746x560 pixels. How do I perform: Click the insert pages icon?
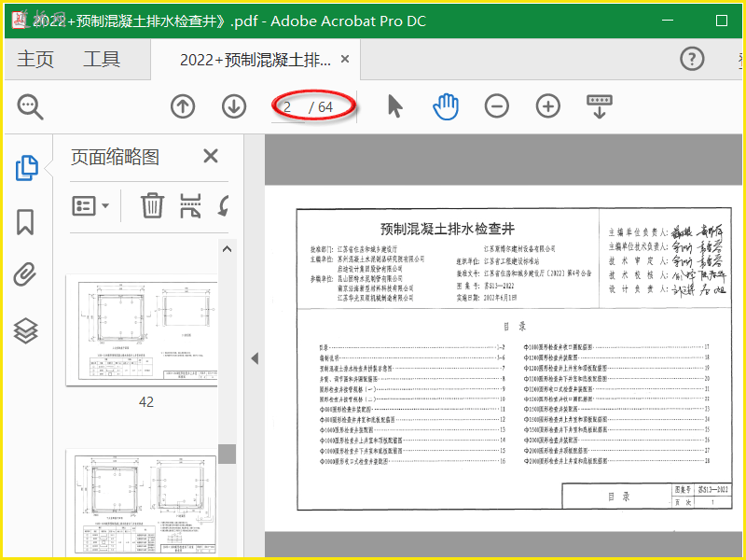(x=190, y=205)
